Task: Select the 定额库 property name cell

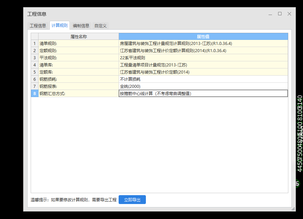Action: pyautogui.click(x=78, y=72)
